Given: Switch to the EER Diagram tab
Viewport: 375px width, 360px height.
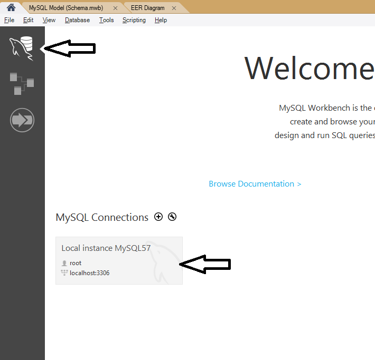Looking at the screenshot, I should [x=147, y=8].
